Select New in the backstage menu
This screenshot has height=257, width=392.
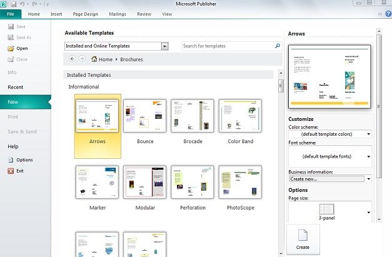click(x=25, y=102)
